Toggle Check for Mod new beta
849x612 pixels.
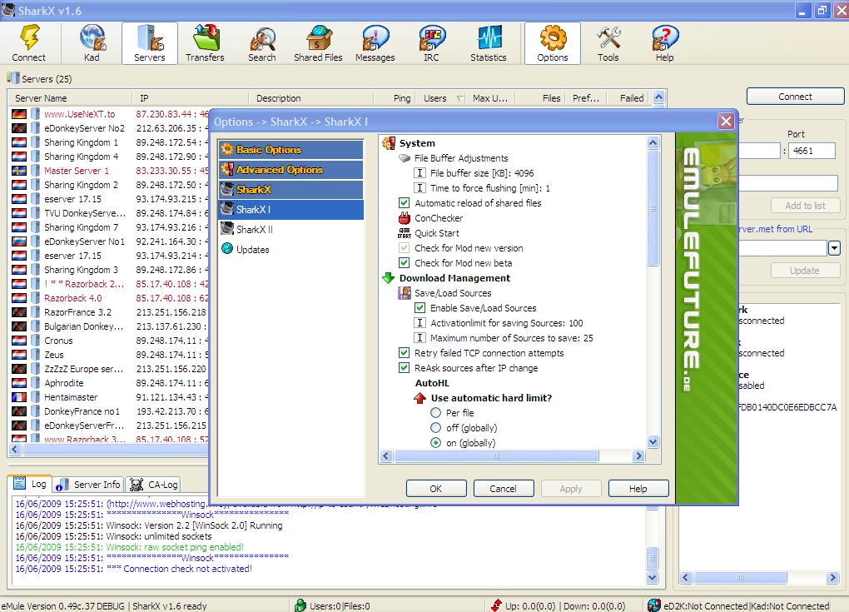click(x=404, y=263)
